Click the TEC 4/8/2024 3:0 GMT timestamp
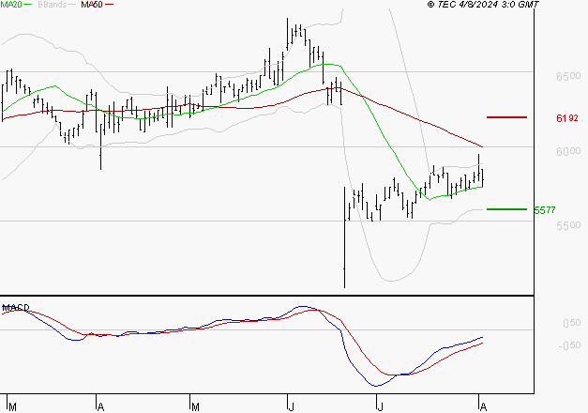This screenshot has height=413, width=588. click(483, 5)
